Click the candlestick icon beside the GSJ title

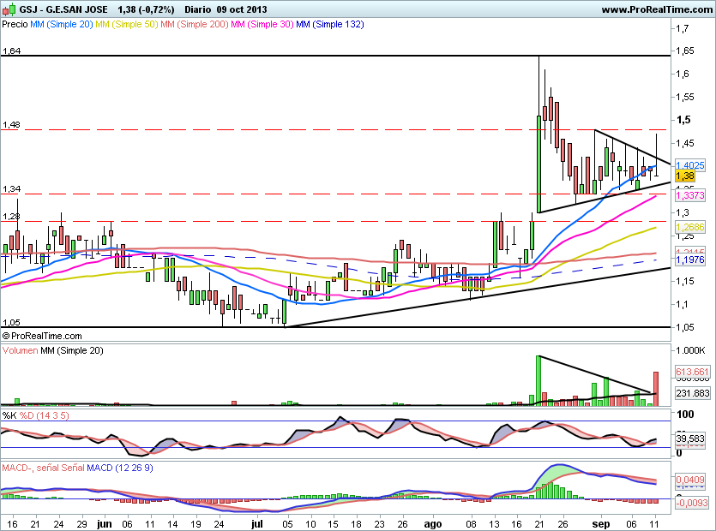8,9
